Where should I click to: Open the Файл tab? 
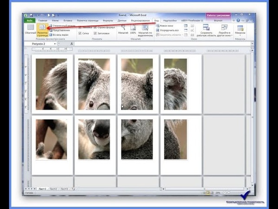[x=30, y=20]
